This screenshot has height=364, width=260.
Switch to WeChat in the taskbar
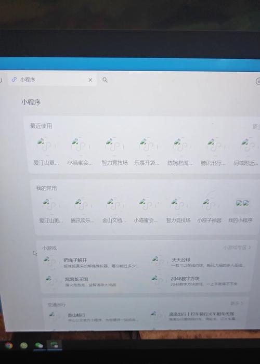pyautogui.click(x=39, y=346)
